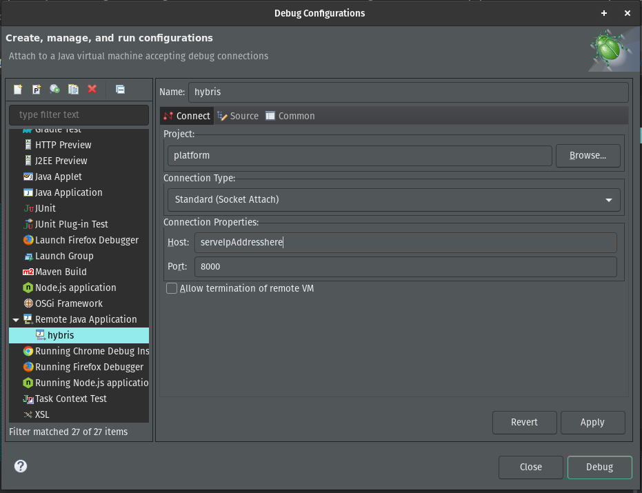This screenshot has width=642, height=493.
Task: Start debugging with the Debug button
Action: point(599,467)
